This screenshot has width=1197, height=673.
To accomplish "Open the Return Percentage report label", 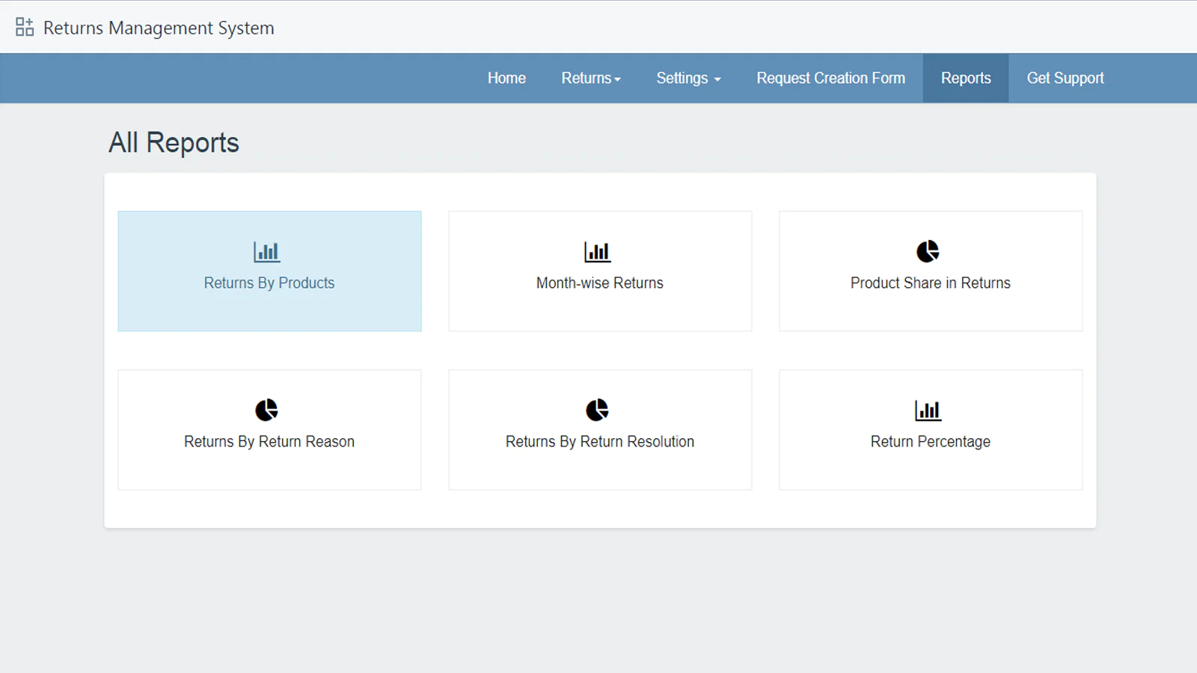I will pos(930,442).
